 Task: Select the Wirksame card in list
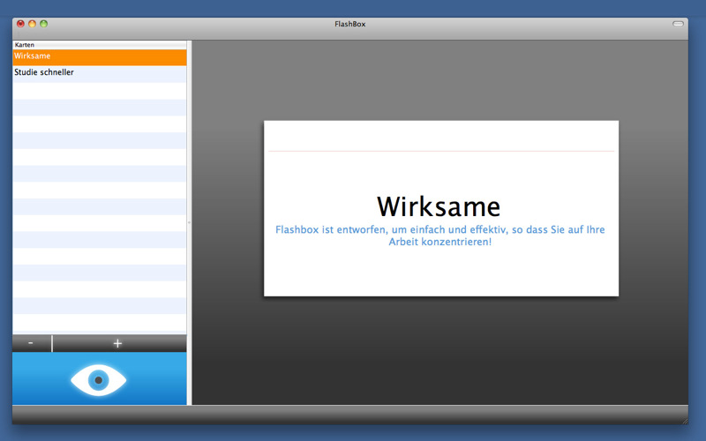[x=100, y=57]
